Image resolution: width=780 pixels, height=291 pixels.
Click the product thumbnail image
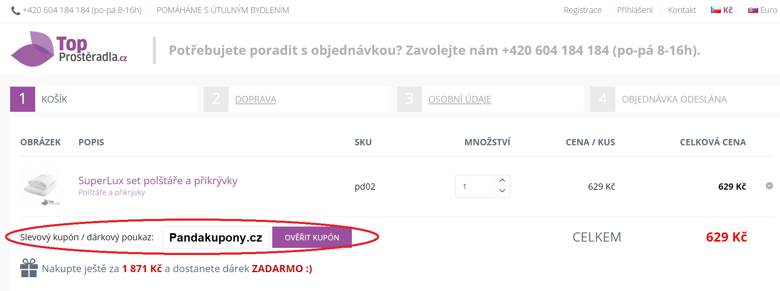coord(41,186)
